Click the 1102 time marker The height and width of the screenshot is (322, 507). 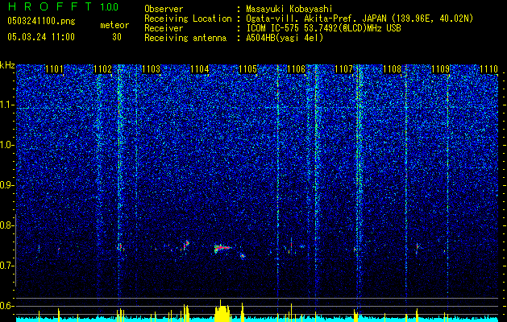click(102, 69)
